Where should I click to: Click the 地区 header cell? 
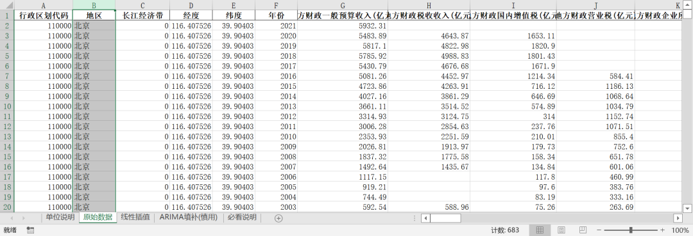pos(94,15)
